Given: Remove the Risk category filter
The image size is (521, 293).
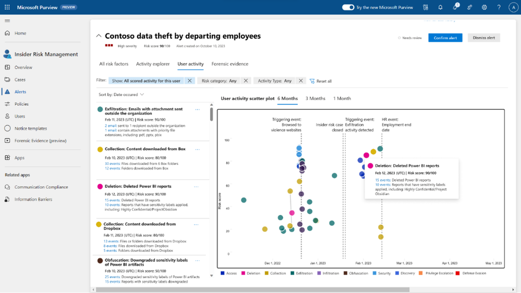Looking at the screenshot, I should 246,81.
